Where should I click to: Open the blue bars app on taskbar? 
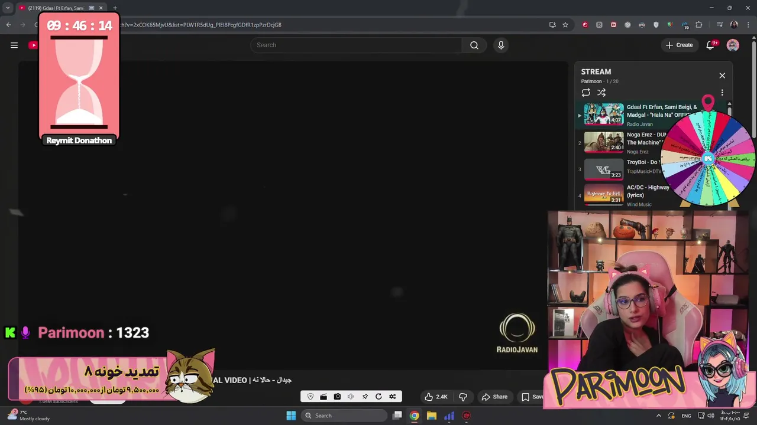click(x=449, y=416)
